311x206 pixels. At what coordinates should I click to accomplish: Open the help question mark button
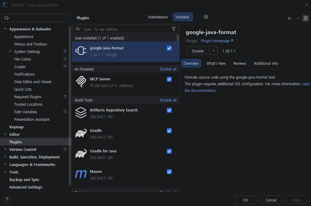(x=7, y=200)
